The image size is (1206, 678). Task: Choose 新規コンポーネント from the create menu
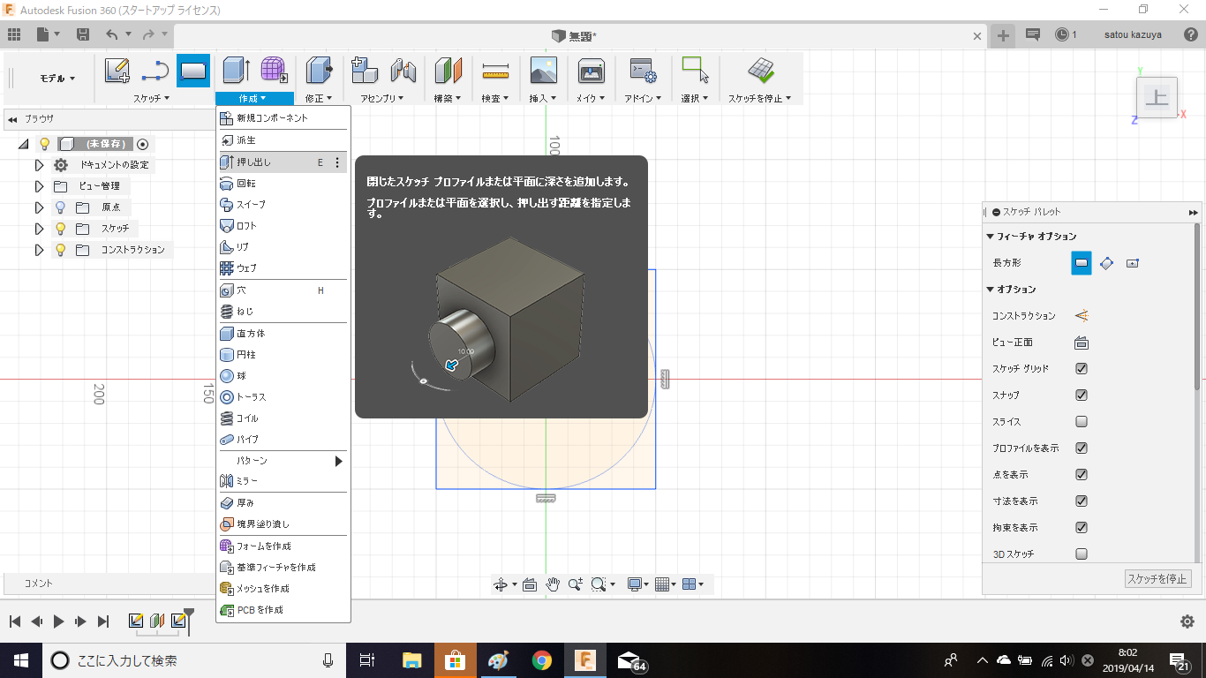[282, 118]
